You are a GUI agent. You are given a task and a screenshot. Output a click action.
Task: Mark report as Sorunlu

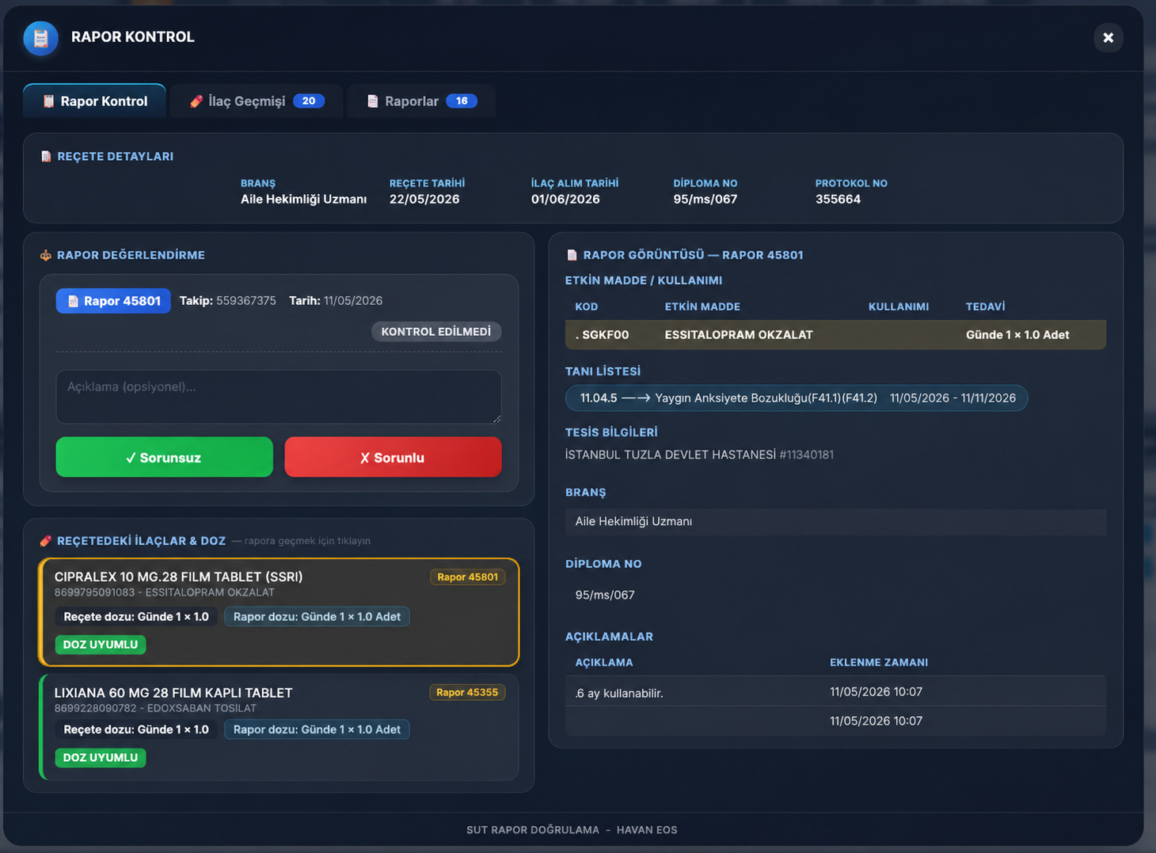click(x=393, y=457)
